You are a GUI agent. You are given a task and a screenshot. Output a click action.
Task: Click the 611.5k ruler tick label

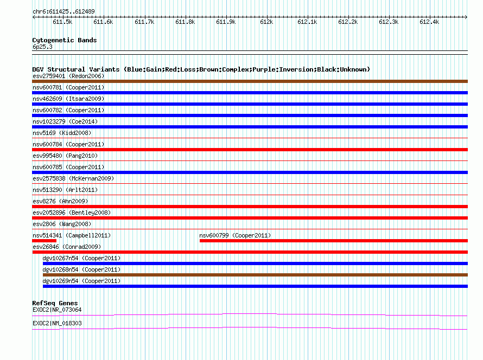click(x=62, y=22)
